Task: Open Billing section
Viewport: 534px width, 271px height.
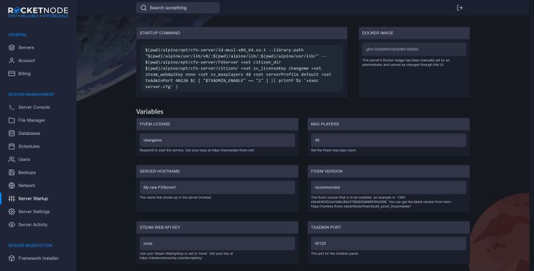Action: [25, 73]
